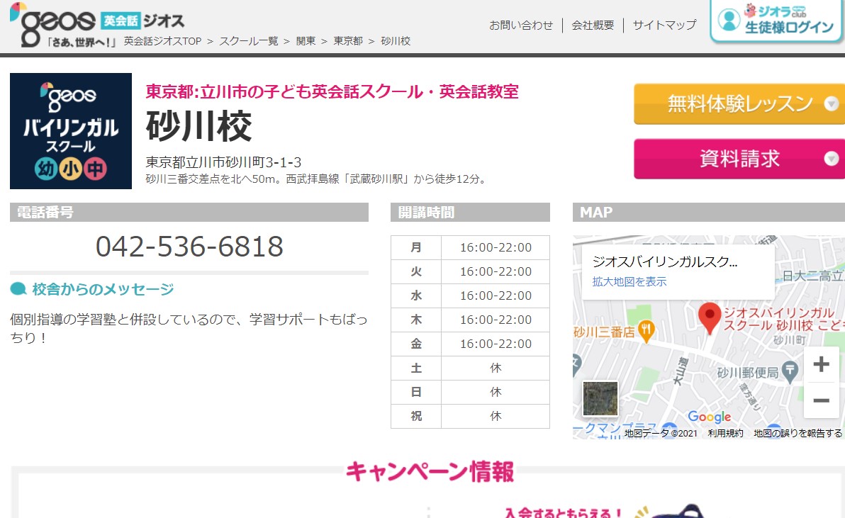Click the address 東京都立川市砂川町3-1-3
This screenshot has height=518, width=845.
click(223, 162)
